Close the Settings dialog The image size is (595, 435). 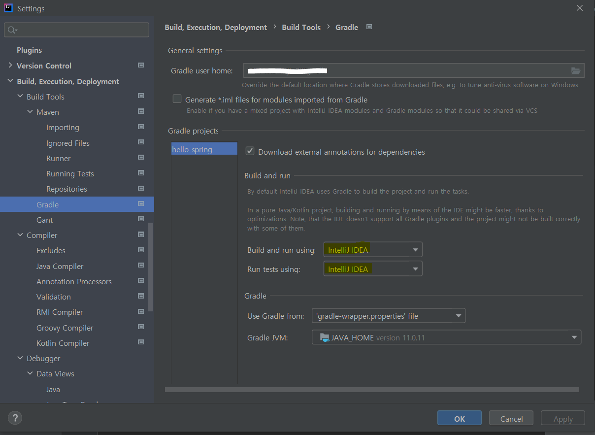(580, 8)
